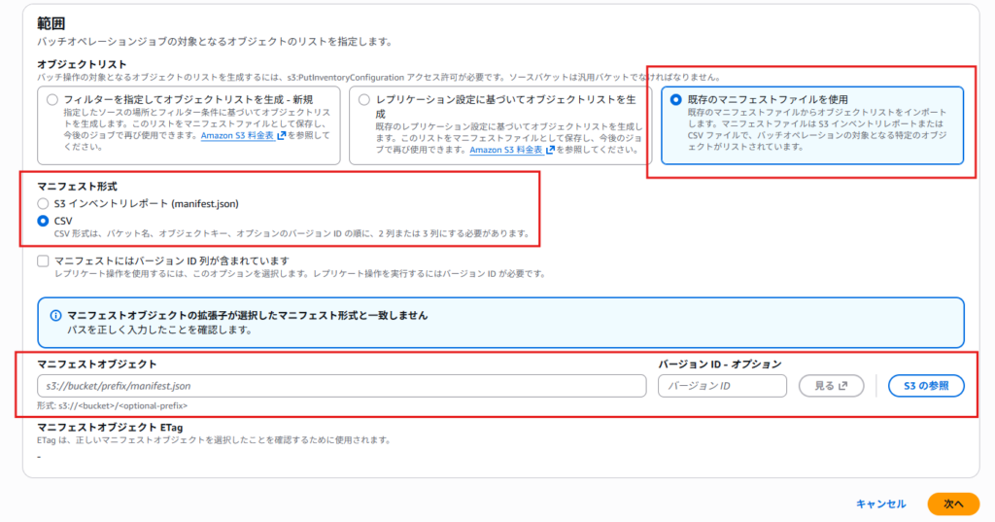Screen dimensions: 995x522
Task: Click the 範囲 section heading
Action: point(51,22)
